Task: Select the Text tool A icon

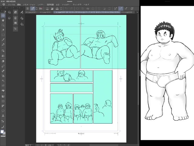Action: point(3,116)
